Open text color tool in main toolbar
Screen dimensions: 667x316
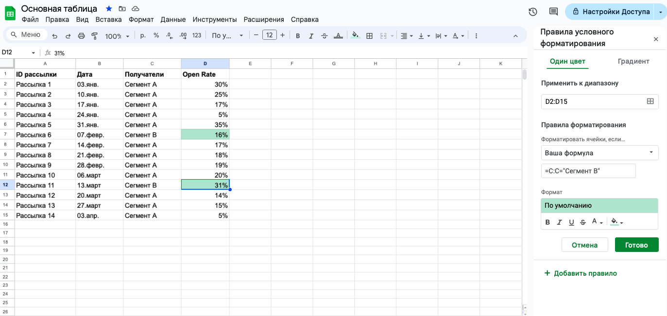338,36
